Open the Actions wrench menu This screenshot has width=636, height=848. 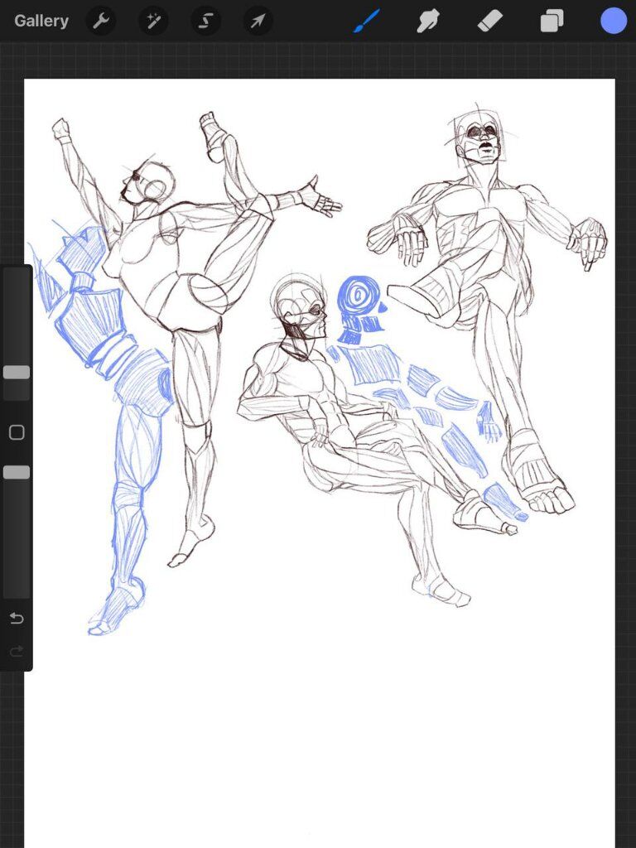pos(100,21)
